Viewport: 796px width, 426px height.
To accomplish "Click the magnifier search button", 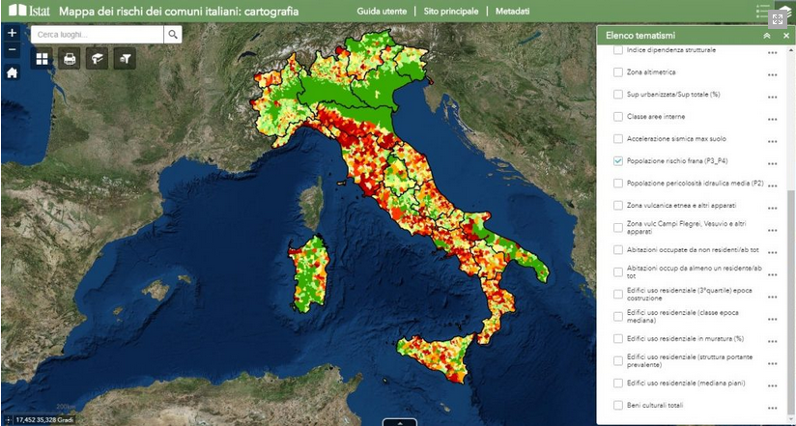I will pos(173,35).
